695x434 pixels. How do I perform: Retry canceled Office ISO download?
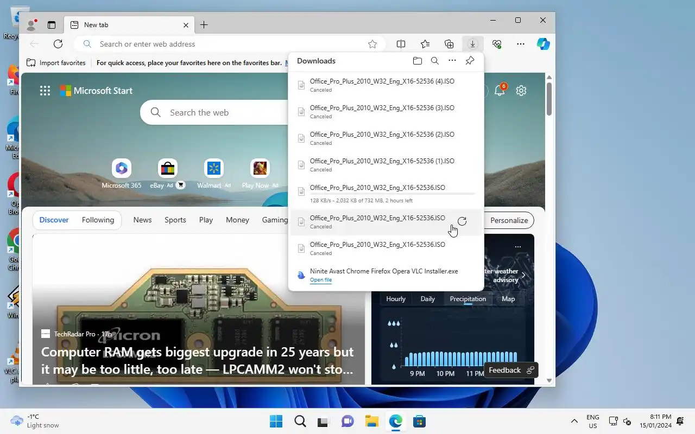point(462,221)
